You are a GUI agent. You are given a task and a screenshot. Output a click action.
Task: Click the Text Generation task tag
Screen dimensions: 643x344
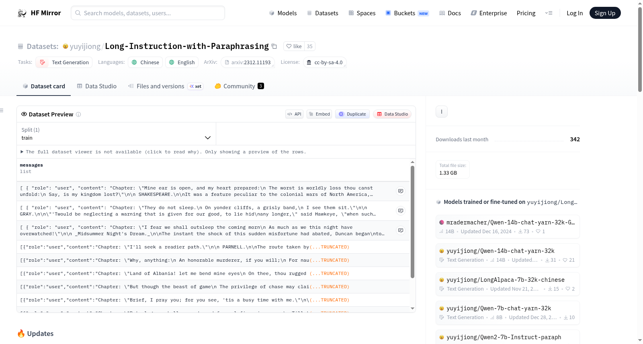(x=64, y=62)
